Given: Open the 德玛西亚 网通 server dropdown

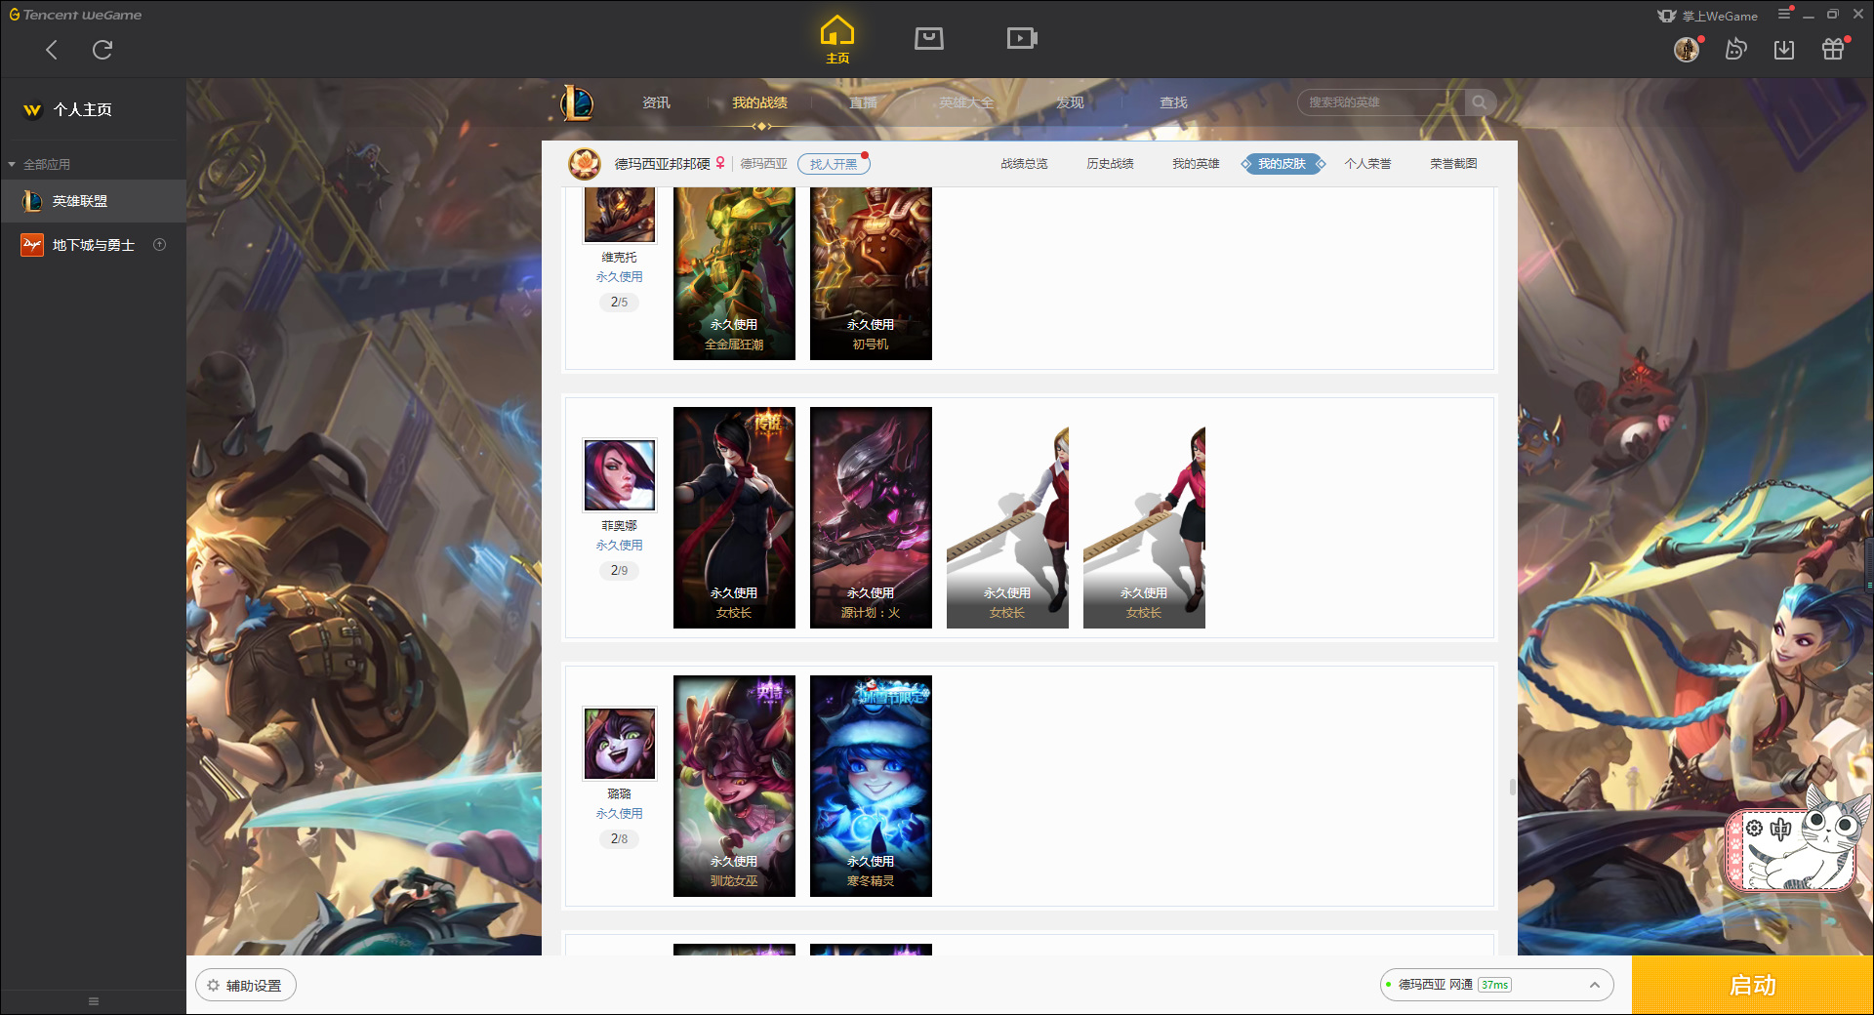Looking at the screenshot, I should click(1496, 985).
